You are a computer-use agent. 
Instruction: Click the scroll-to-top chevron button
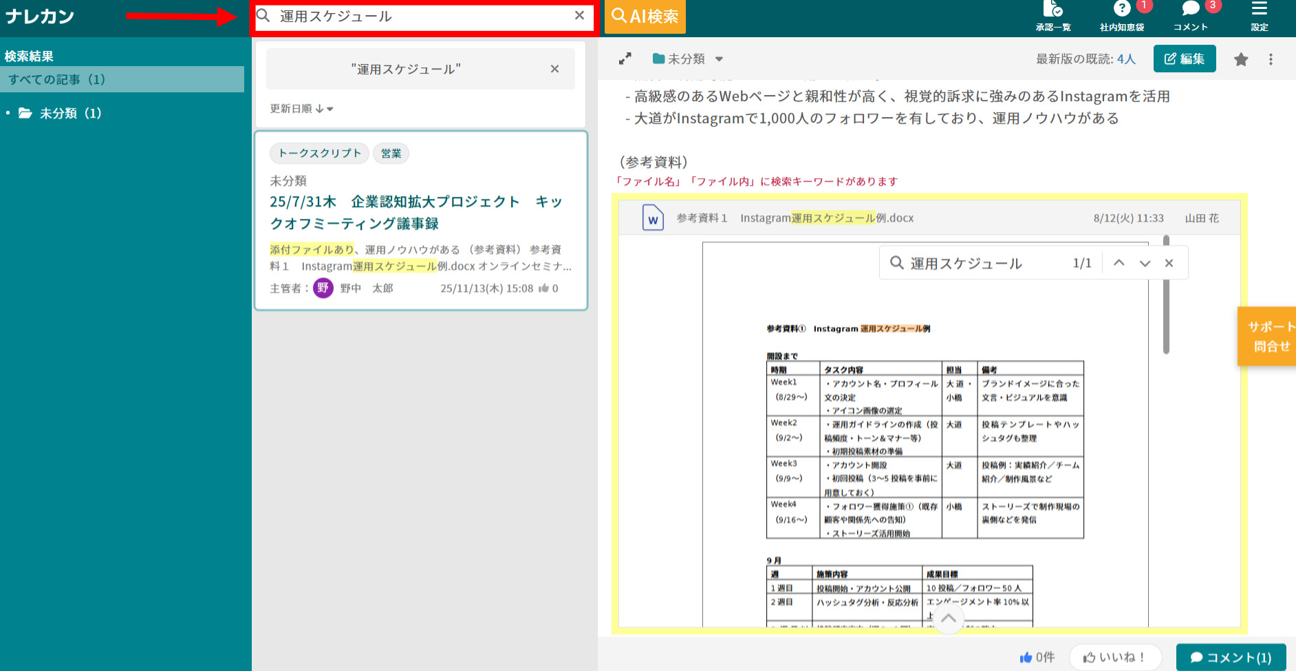tap(949, 618)
